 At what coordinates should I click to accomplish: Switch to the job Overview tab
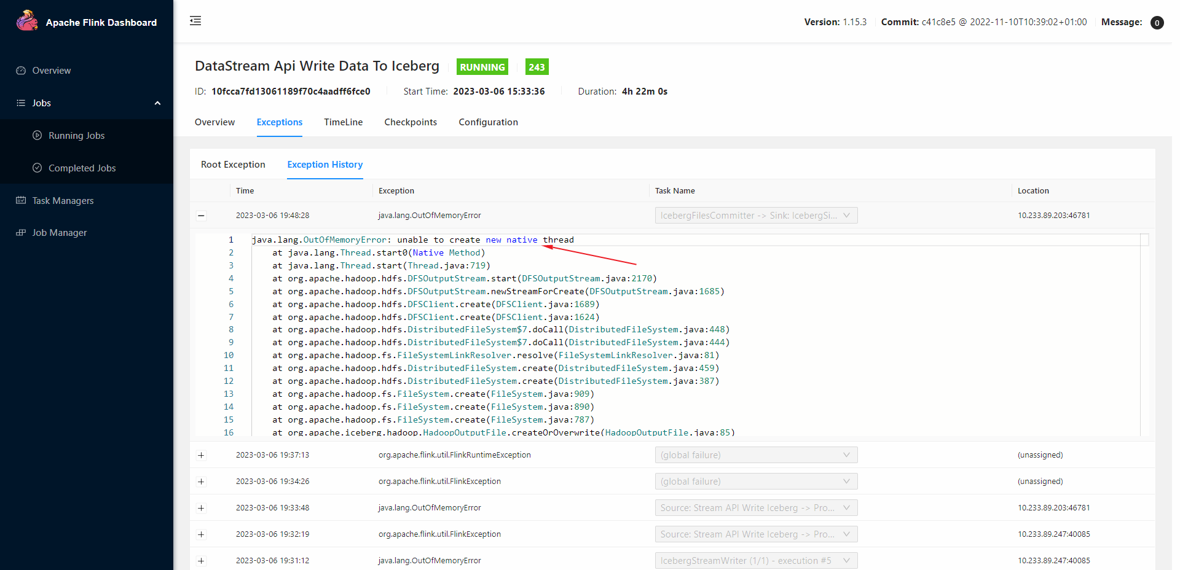(214, 122)
